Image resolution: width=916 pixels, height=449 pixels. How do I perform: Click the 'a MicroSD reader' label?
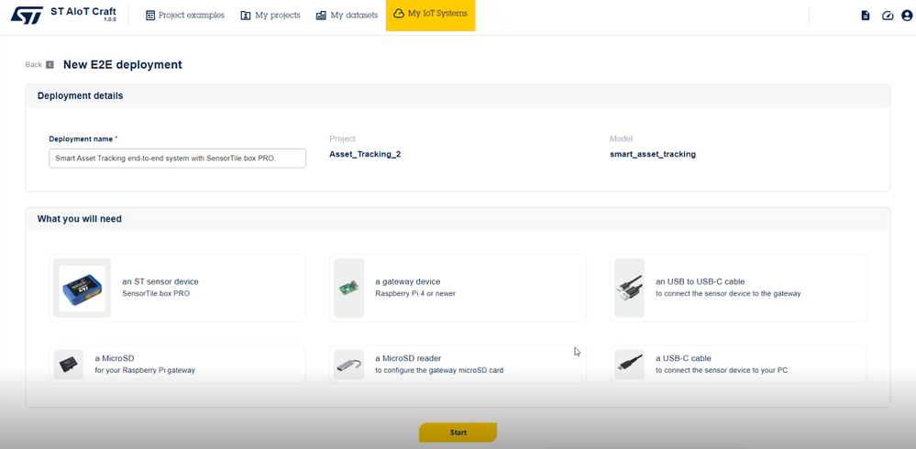click(x=408, y=358)
